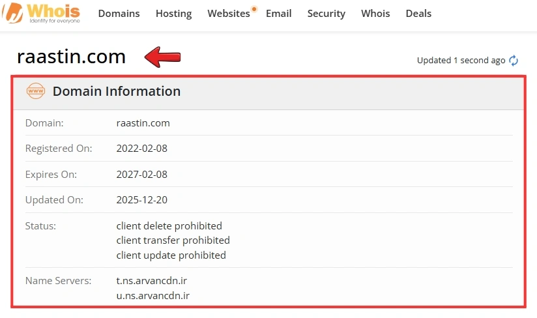This screenshot has width=537, height=318.
Task: Select the 2027-02-08 expiry date
Action: pos(142,174)
